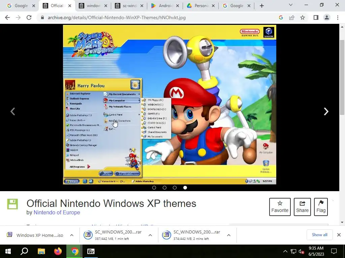This screenshot has width=345, height=258.
Task: Launch Firefox from the taskbar
Action: pos(58,251)
